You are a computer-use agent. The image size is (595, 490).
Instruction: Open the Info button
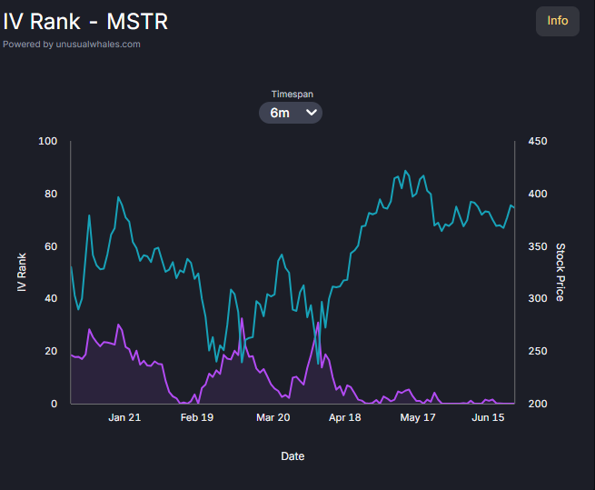coord(558,21)
